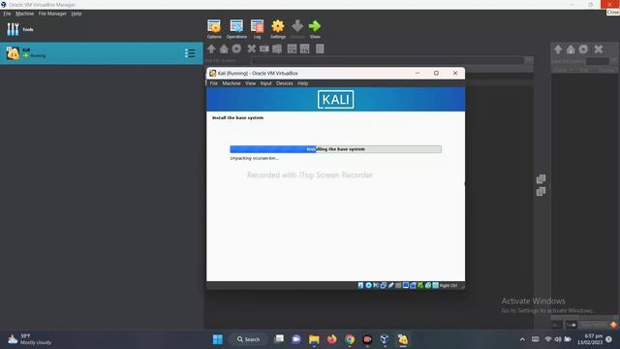Open Task View on the taskbar

pyautogui.click(x=279, y=339)
